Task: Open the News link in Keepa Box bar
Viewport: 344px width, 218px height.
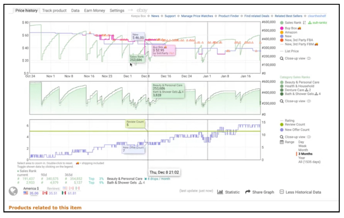Action: (155, 16)
